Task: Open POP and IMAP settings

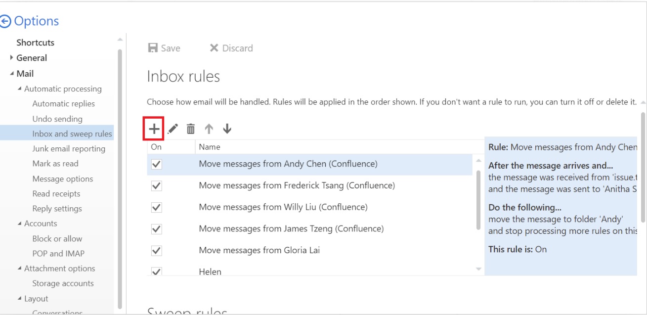Action: tap(58, 254)
